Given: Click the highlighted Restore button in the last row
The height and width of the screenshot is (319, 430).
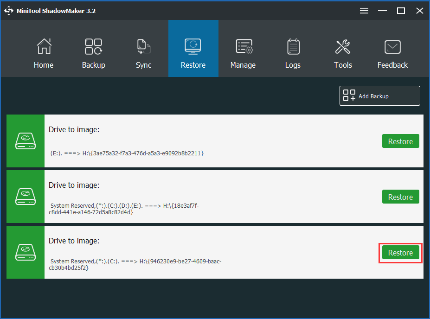Looking at the screenshot, I should pos(400,253).
